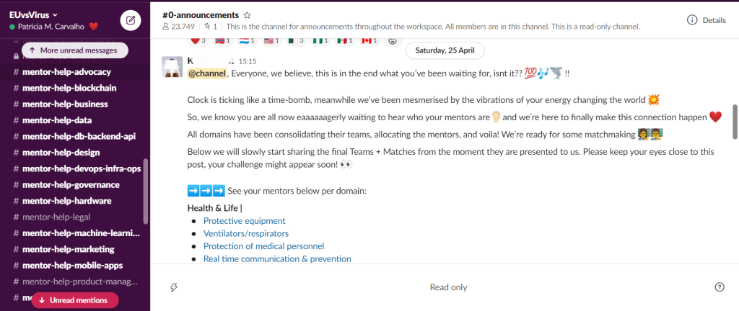Open the help question mark icon
Image resolution: width=739 pixels, height=311 pixels.
tap(719, 287)
